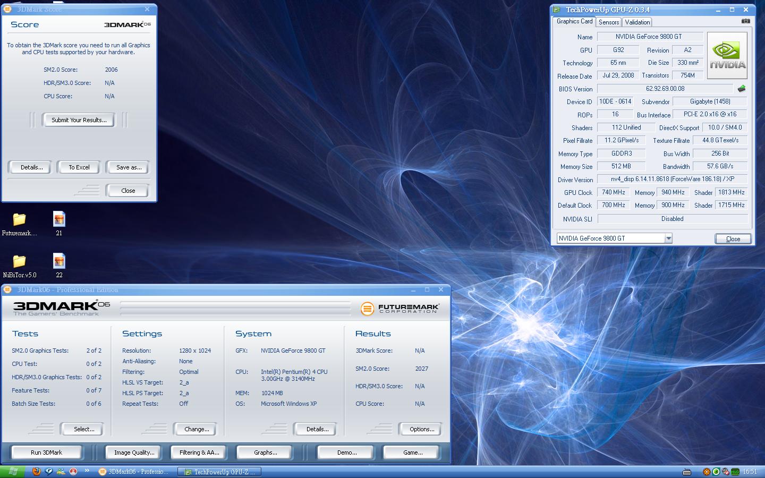Click the green HUD tray icon
Image resolution: width=765 pixels, height=478 pixels.
pos(735,472)
